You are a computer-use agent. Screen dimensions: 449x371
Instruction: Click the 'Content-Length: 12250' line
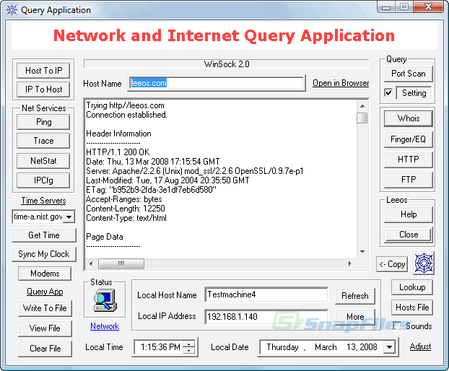[126, 209]
